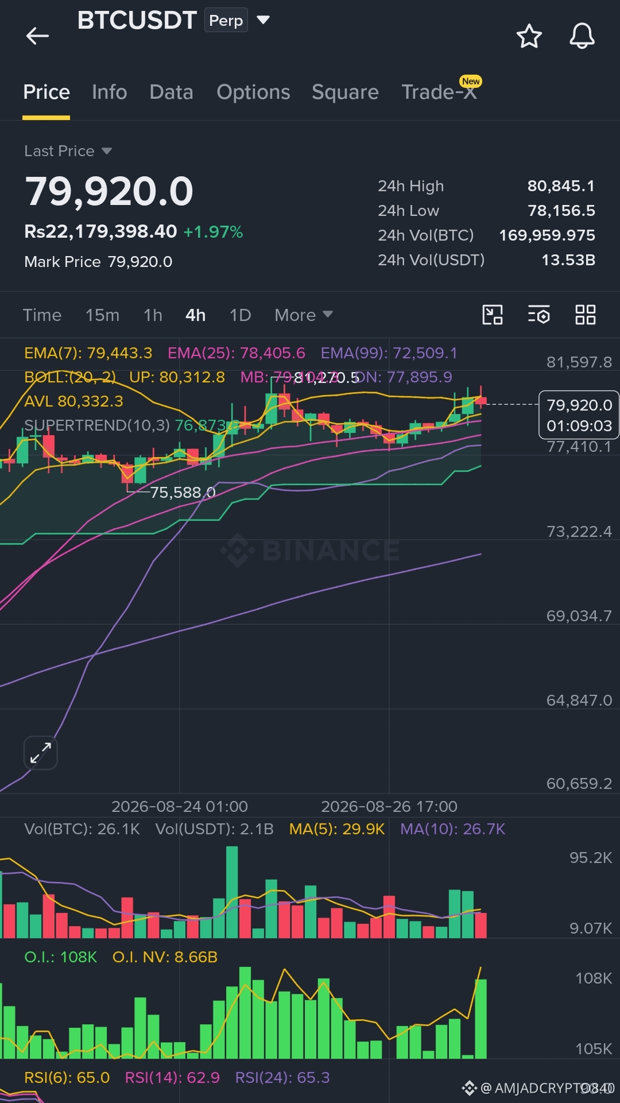Image resolution: width=620 pixels, height=1103 pixels.
Task: Tap the 24h Low value 78,156.5
Action: click(561, 210)
